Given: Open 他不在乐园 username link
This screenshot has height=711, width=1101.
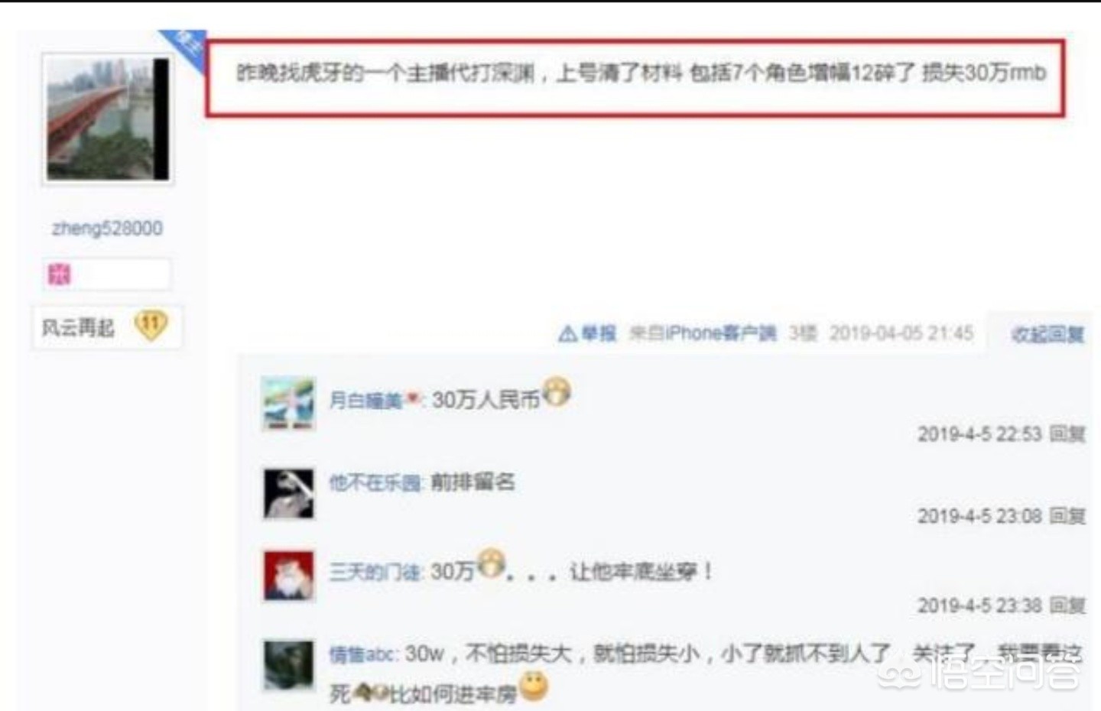Looking at the screenshot, I should click(x=375, y=482).
